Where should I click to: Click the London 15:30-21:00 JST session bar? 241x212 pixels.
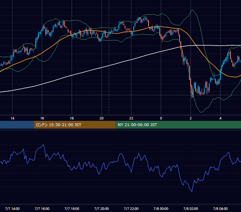point(75,125)
